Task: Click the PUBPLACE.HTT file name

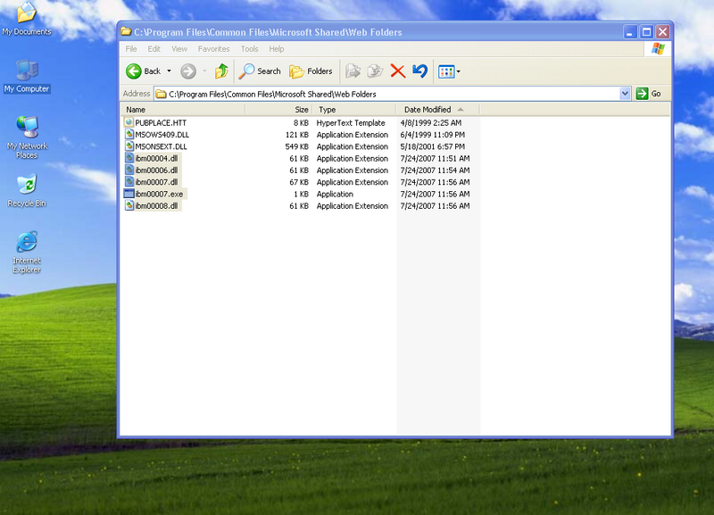Action: pos(161,123)
